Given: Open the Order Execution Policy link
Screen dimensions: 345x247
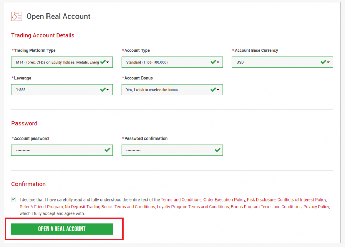Looking at the screenshot, I should pos(224,200).
